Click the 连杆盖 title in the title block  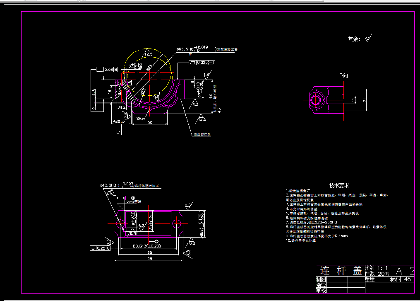tap(341, 271)
